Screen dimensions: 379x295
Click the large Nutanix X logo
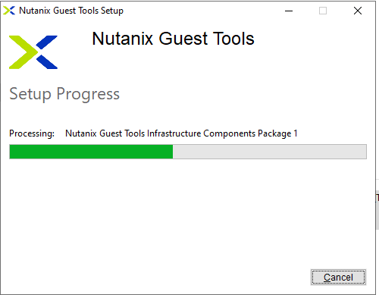coord(33,52)
